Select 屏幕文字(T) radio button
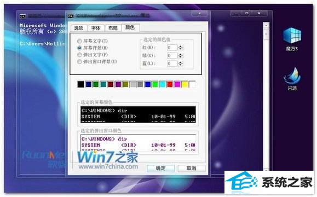Screen dimensions: 317x197 pos(79,41)
